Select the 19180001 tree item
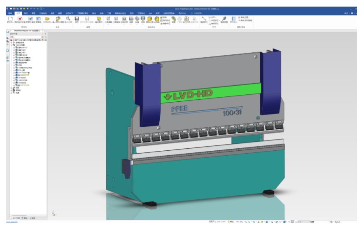Image resolution: width=361 pixels, height=229 pixels. click(22, 78)
